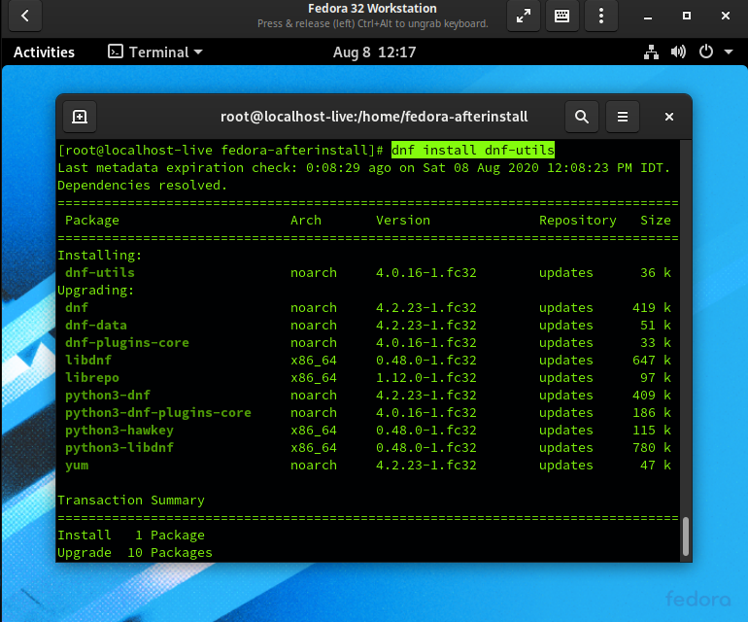Click the 647 k size for libdnf

tap(652, 360)
